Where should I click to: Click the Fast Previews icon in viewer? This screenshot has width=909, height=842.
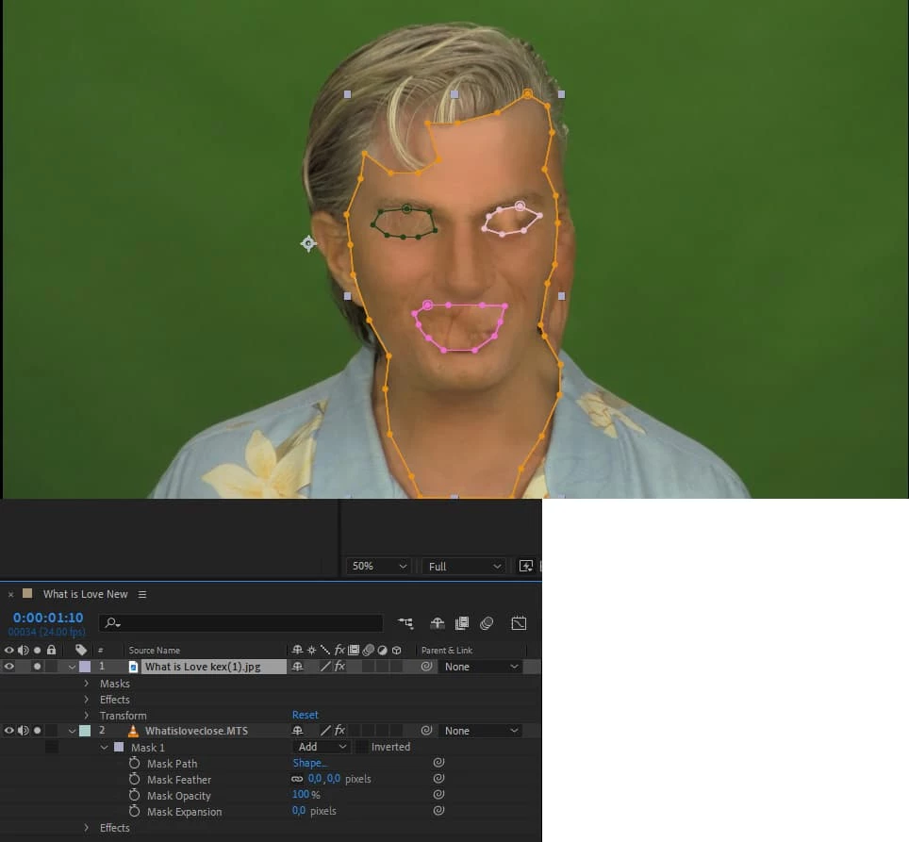pyautogui.click(x=526, y=566)
